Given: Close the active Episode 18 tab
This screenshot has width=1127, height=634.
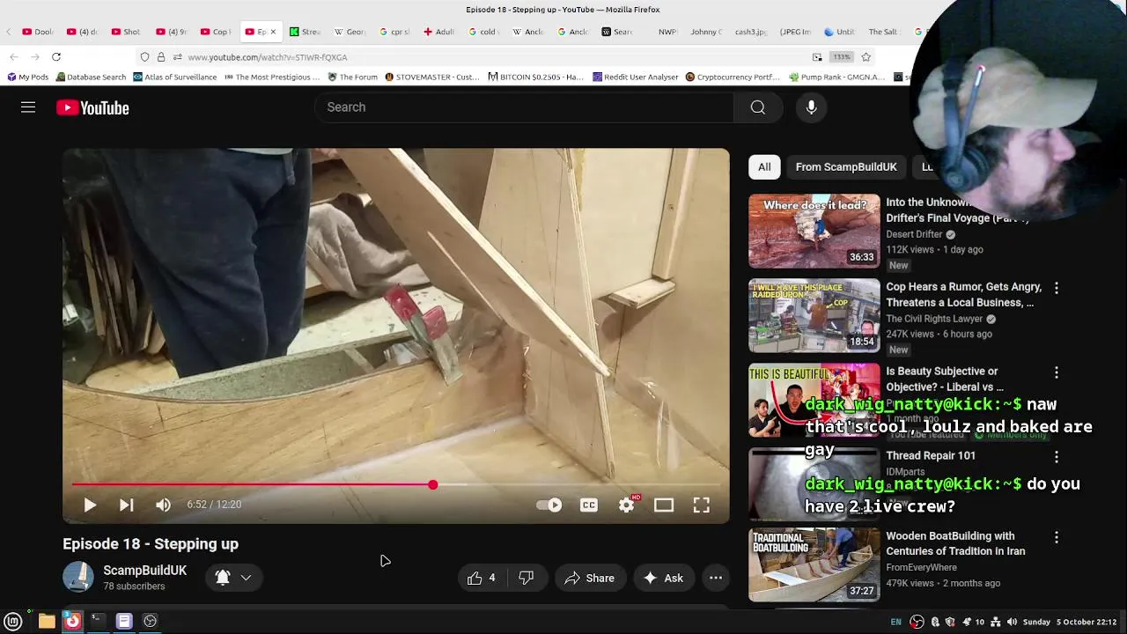Looking at the screenshot, I should [x=272, y=32].
